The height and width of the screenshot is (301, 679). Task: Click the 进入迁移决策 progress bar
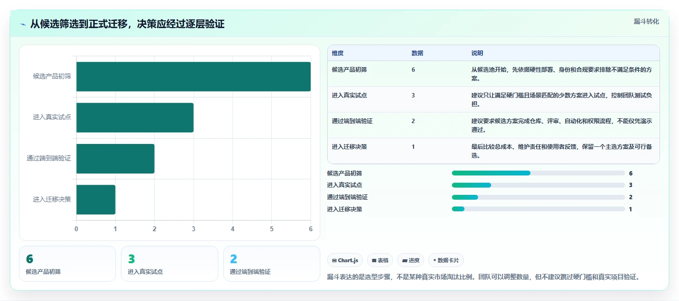click(x=538, y=209)
